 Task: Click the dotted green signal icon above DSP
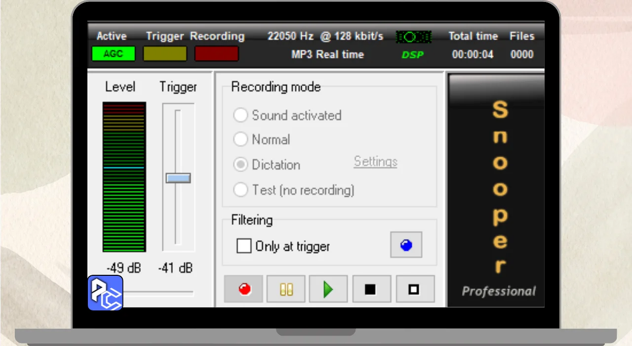[x=413, y=37]
